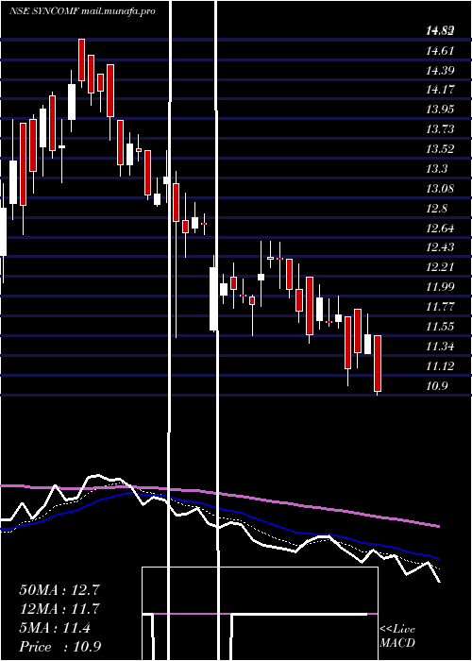This screenshot has width=472, height=661.
Task: Click the 14.17 price axis label
Action: [440, 90]
